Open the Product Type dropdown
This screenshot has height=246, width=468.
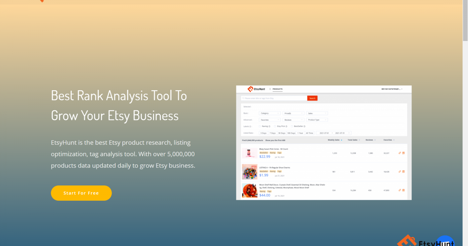tap(317, 120)
